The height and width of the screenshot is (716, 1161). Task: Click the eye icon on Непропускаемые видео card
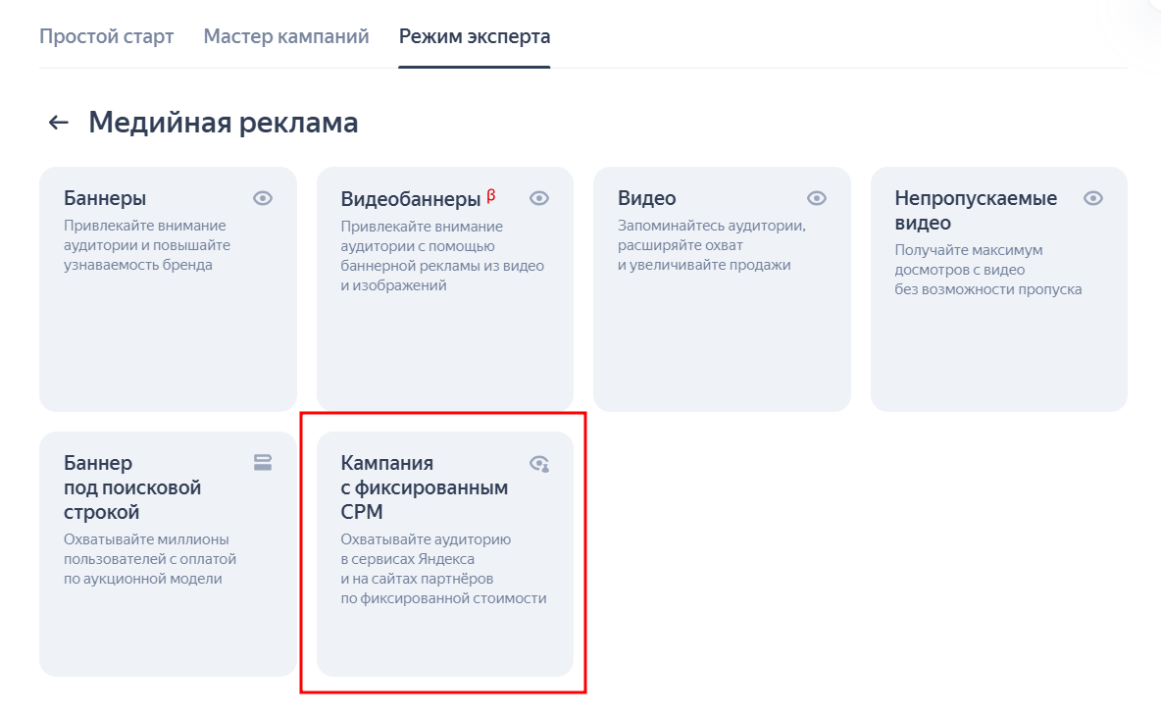1093,198
